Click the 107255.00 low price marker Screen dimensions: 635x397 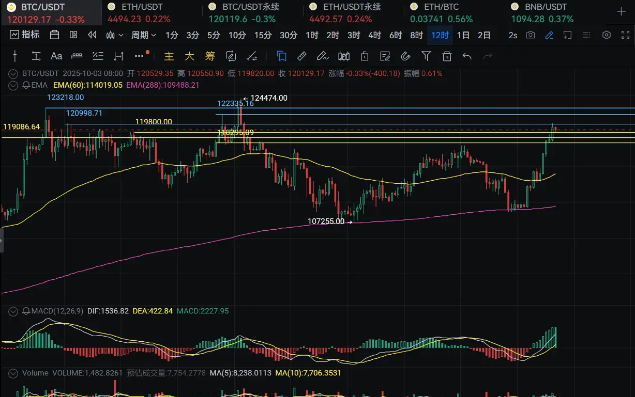click(326, 221)
